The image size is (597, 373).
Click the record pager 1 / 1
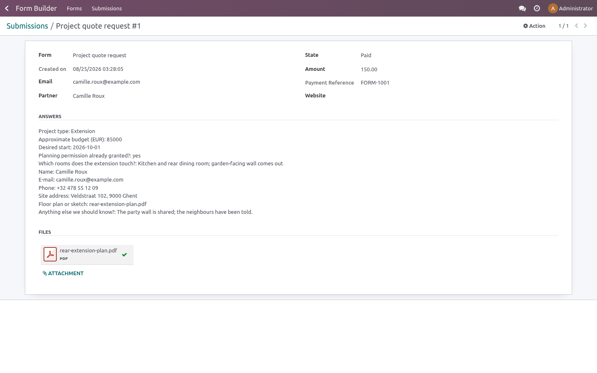563,26
